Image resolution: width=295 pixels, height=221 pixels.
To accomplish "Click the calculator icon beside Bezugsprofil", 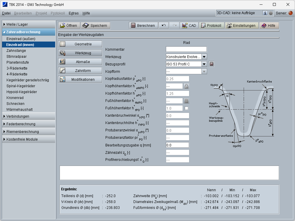I will click(x=212, y=64).
